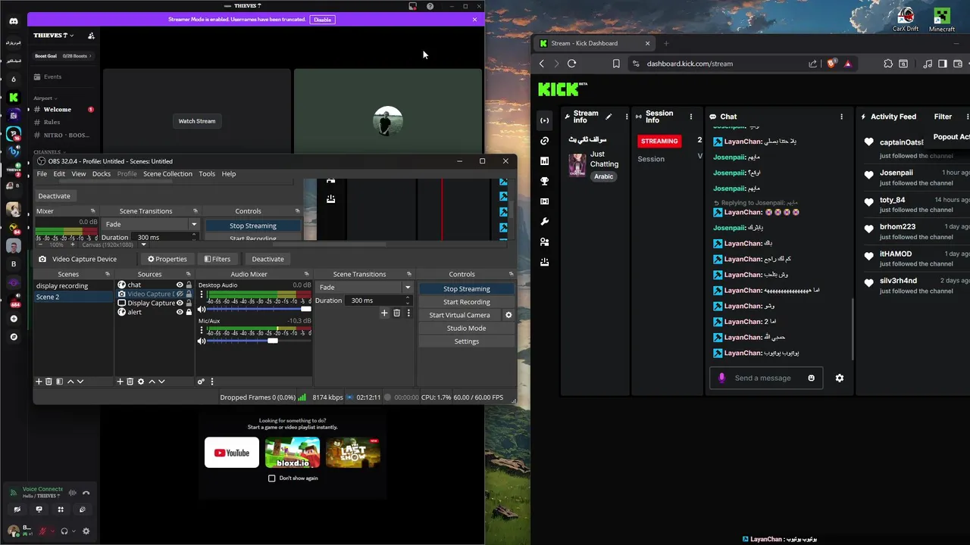Open CarX Drift desktop shortcut
The height and width of the screenshot is (545, 970).
[x=906, y=19]
